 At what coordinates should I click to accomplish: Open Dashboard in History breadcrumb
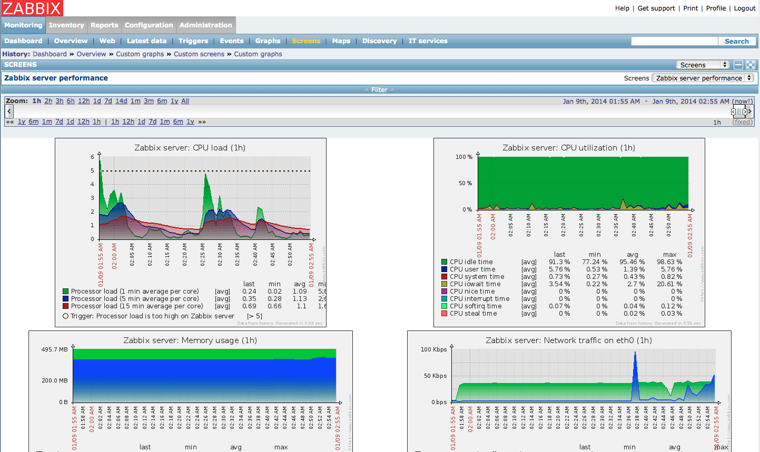[x=50, y=54]
